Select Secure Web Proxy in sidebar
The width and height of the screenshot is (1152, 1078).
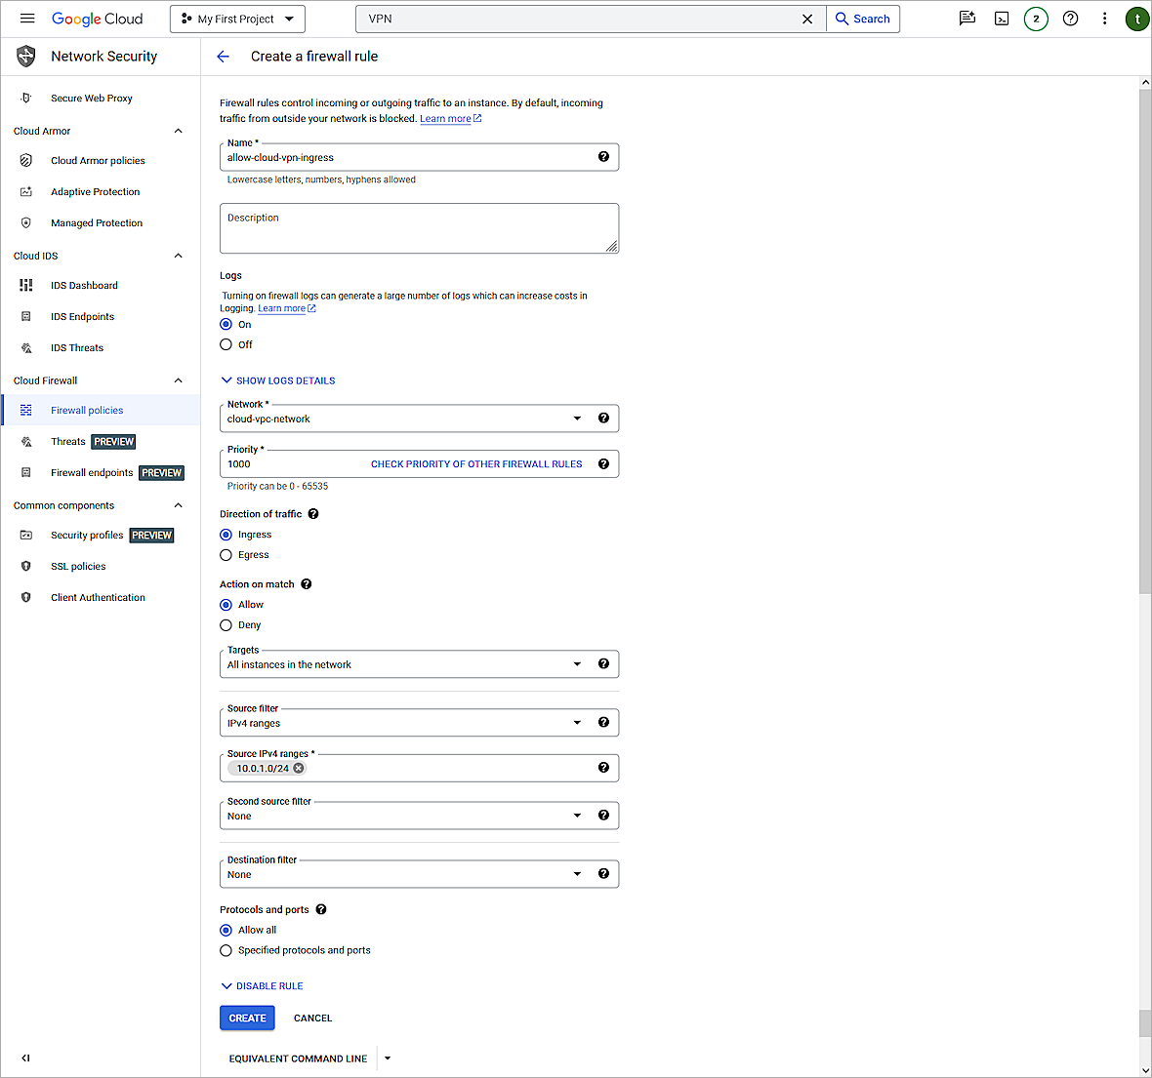coord(90,98)
